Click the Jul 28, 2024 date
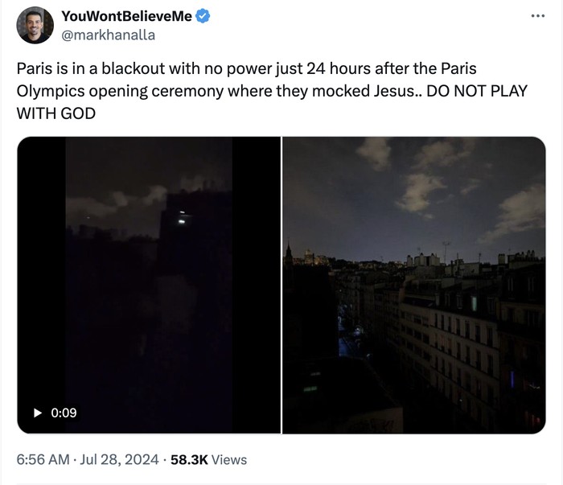The width and height of the screenshot is (563, 485). click(x=120, y=460)
